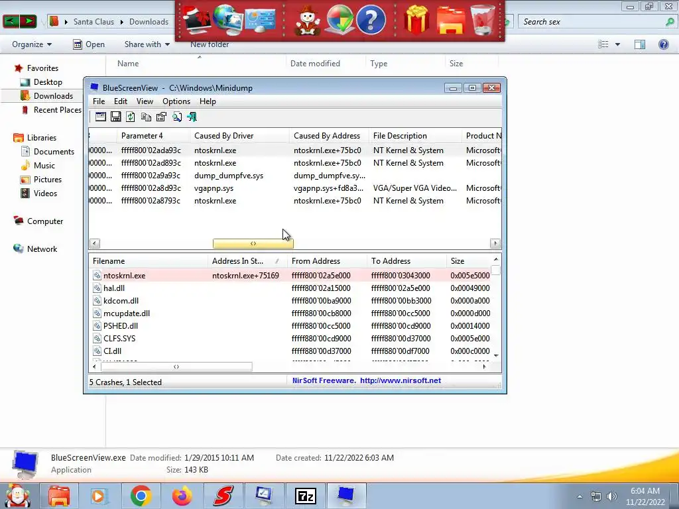Click the Copy Selected Items toolbar icon
679x509 pixels.
pyautogui.click(x=146, y=117)
